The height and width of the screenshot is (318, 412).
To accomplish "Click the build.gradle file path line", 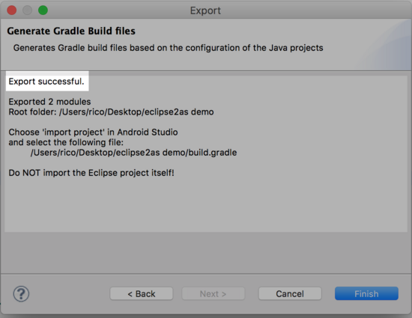I will click(134, 153).
